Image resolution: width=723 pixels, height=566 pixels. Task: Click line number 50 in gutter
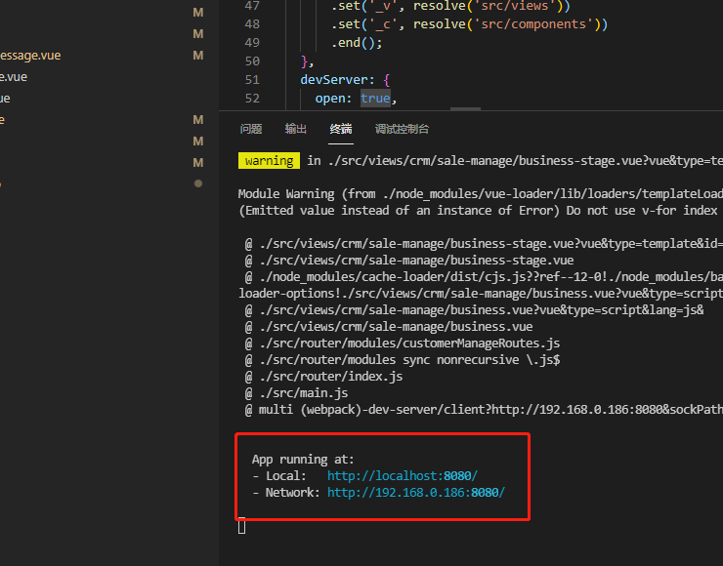[x=252, y=61]
